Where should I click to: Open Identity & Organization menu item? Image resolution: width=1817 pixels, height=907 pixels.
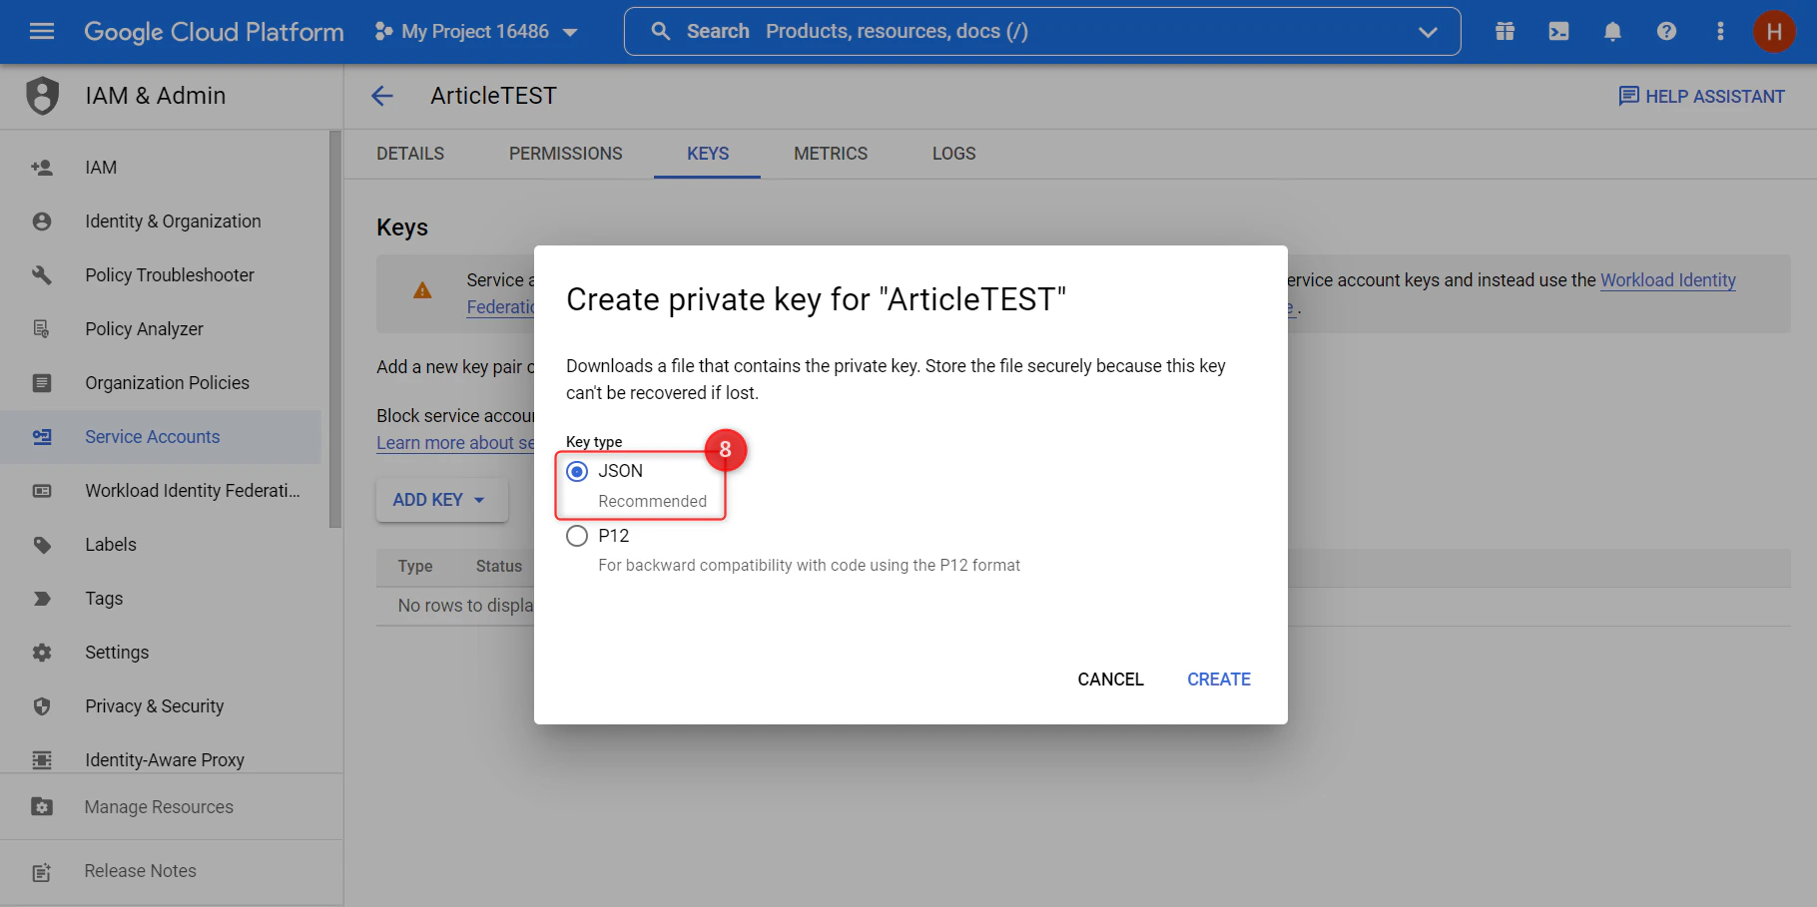point(173,222)
